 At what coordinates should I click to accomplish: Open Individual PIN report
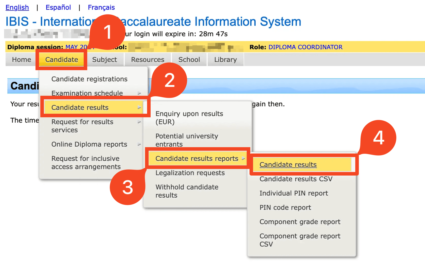click(294, 193)
